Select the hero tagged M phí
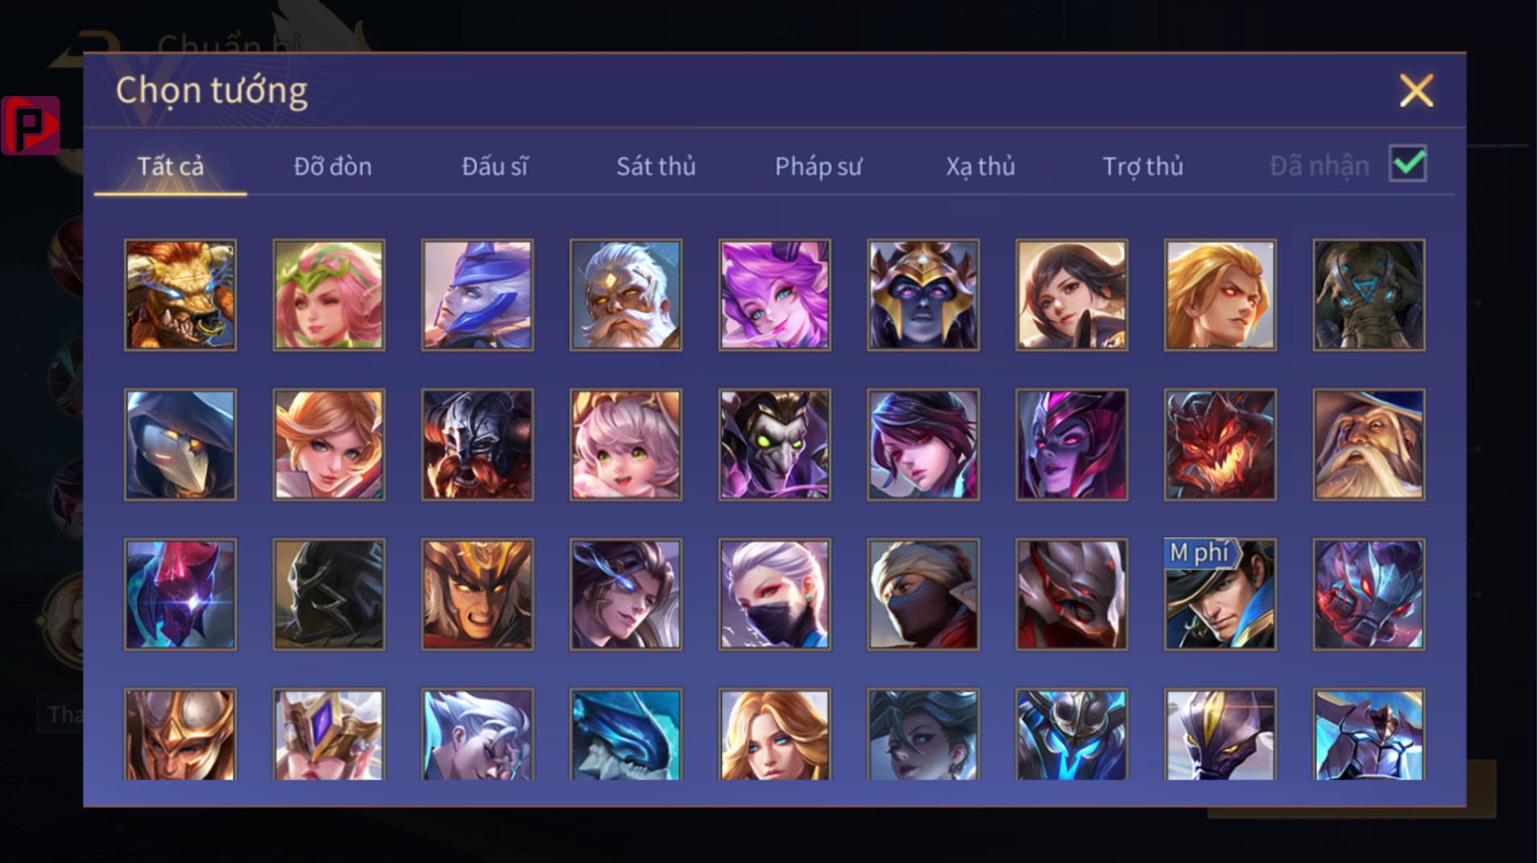The height and width of the screenshot is (863, 1537). click(1220, 595)
